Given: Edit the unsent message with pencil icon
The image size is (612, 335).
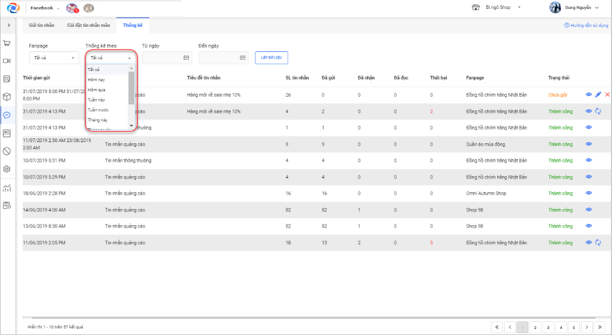Looking at the screenshot, I should point(598,94).
